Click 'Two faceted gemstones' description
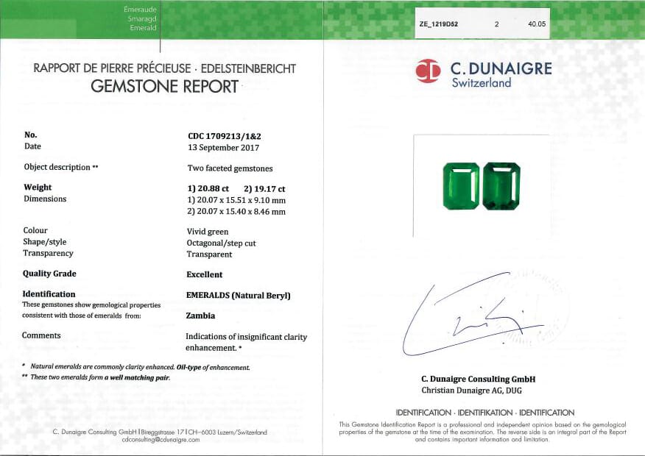The height and width of the screenshot is (456, 645). 230,168
